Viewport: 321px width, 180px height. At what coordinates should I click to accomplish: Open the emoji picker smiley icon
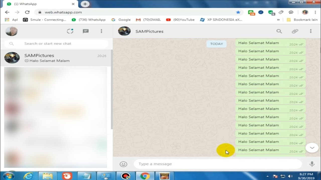tap(123, 164)
